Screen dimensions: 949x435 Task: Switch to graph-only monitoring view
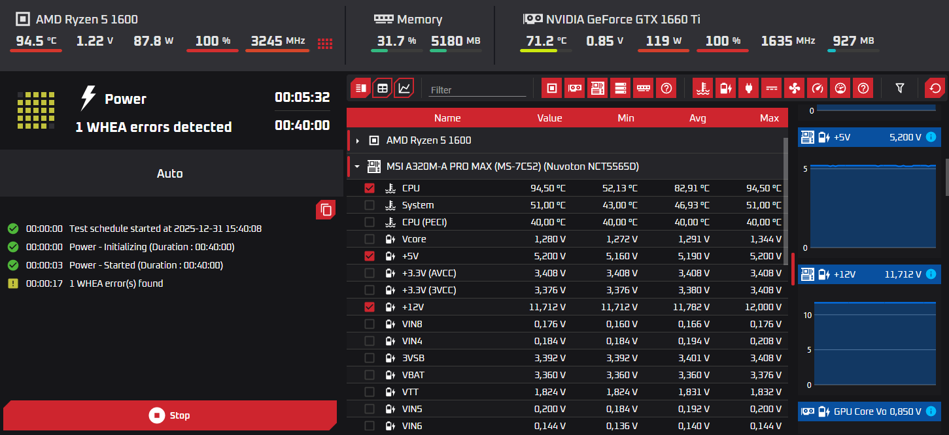404,88
